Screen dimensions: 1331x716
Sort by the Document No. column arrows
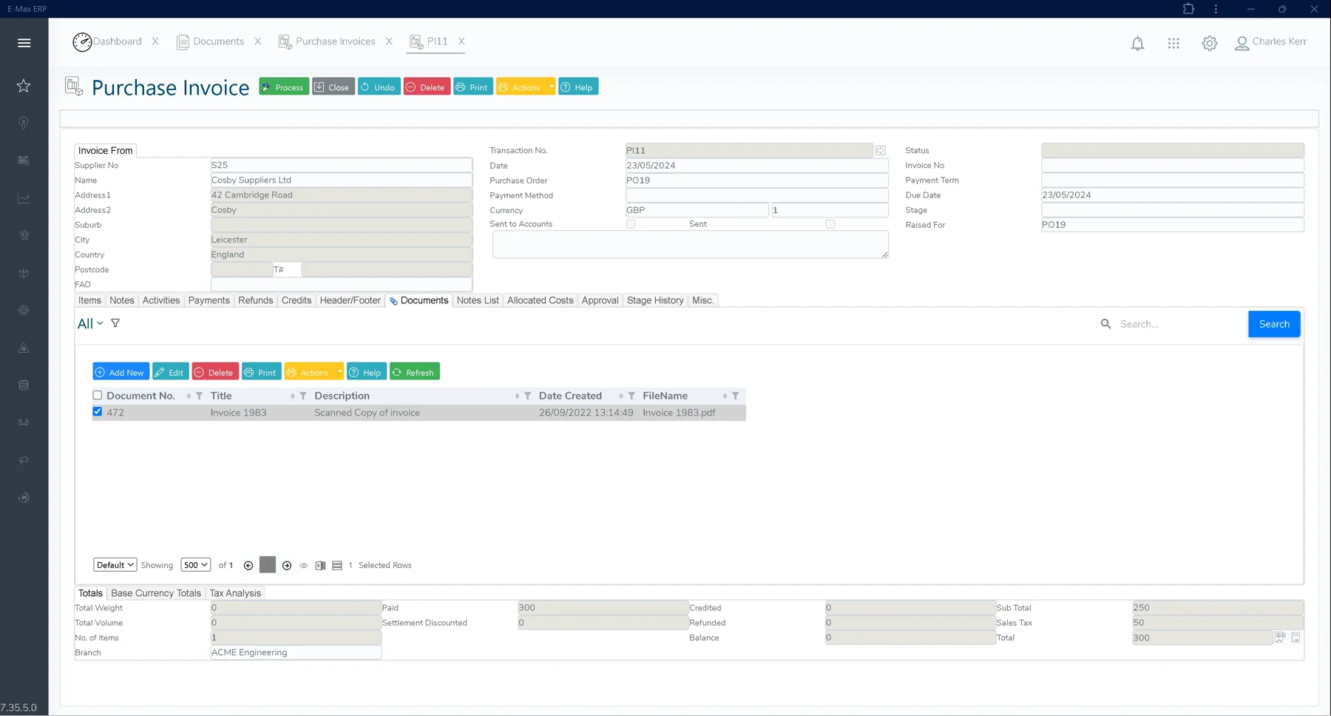[x=189, y=396]
